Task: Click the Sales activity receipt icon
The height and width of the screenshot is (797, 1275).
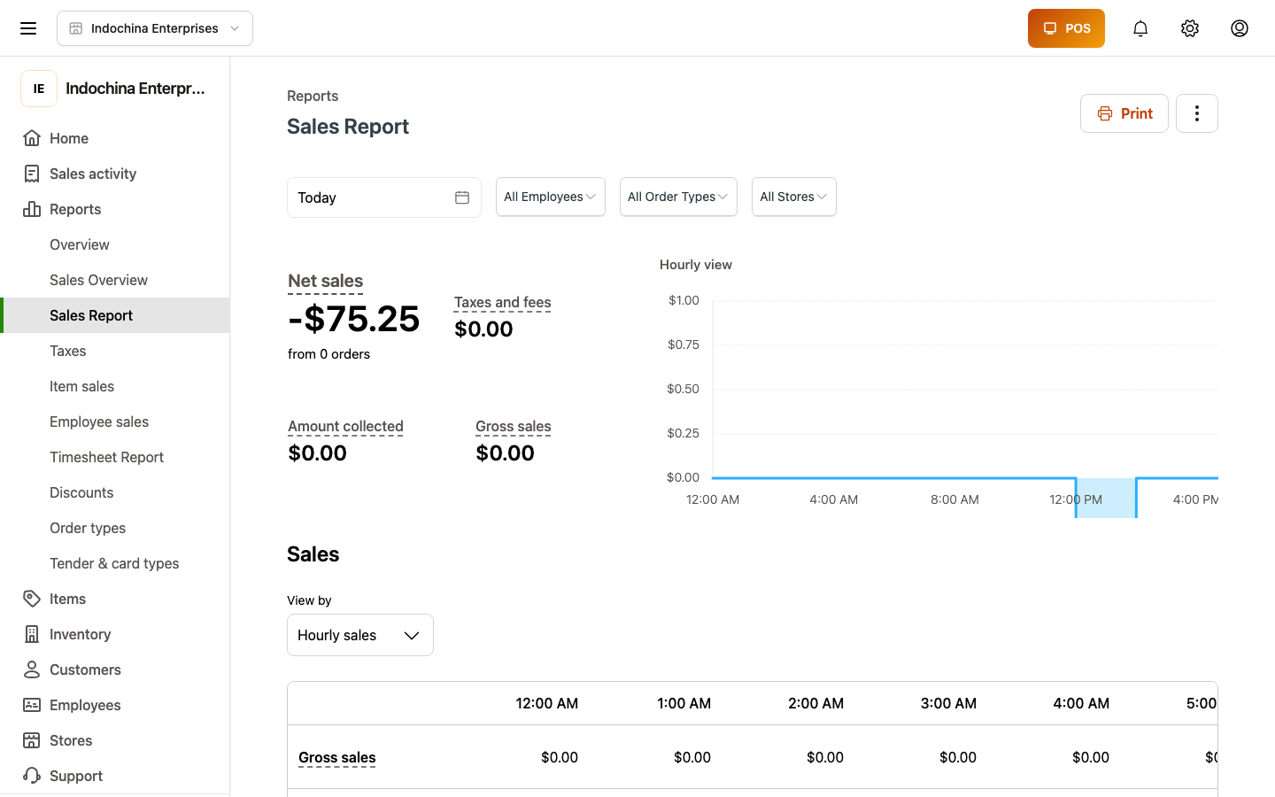Action: click(x=32, y=174)
